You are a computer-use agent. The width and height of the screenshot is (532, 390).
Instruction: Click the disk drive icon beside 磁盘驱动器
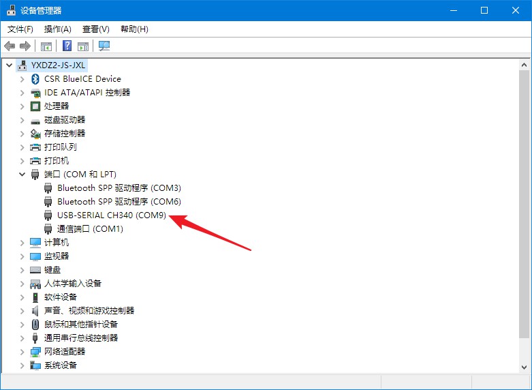pyautogui.click(x=35, y=121)
